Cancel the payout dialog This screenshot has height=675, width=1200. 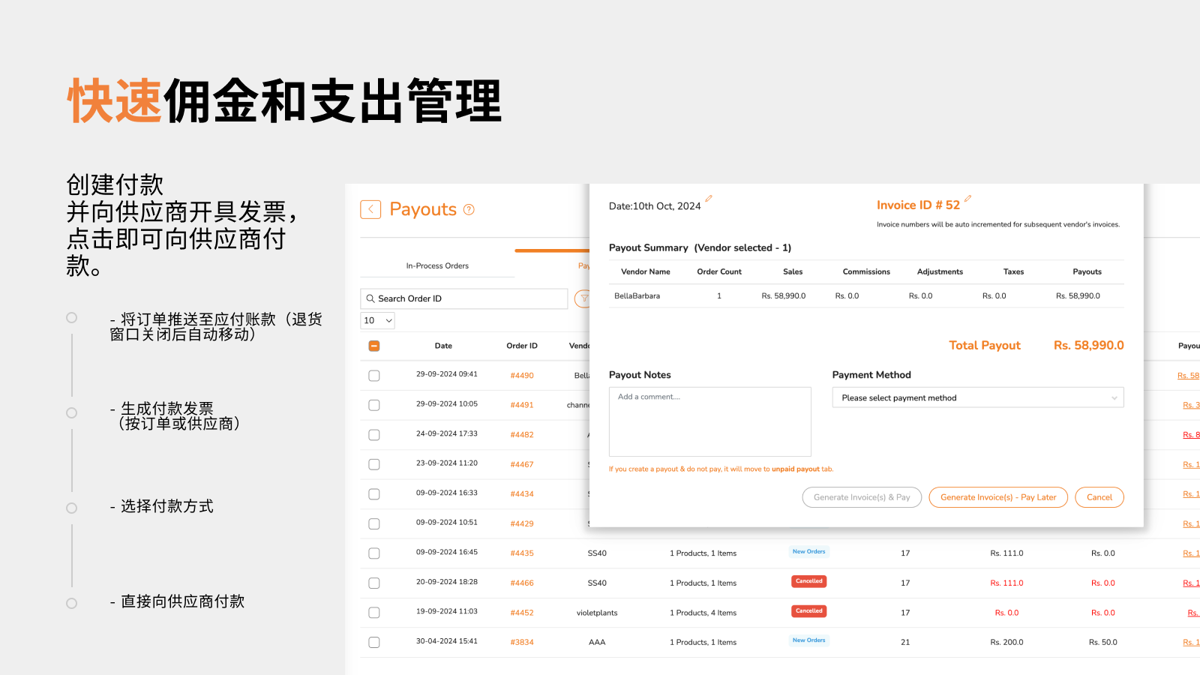[1099, 497]
